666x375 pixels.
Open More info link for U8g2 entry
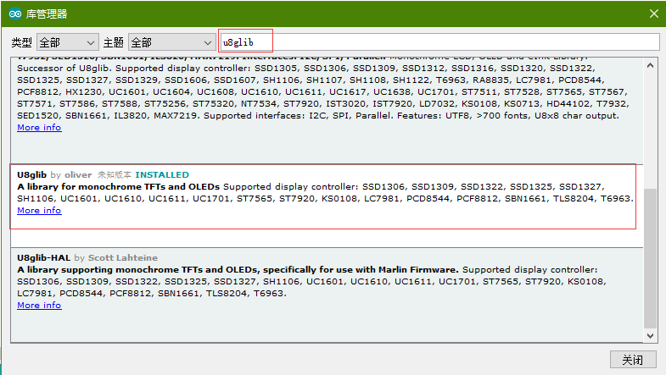coord(39,128)
